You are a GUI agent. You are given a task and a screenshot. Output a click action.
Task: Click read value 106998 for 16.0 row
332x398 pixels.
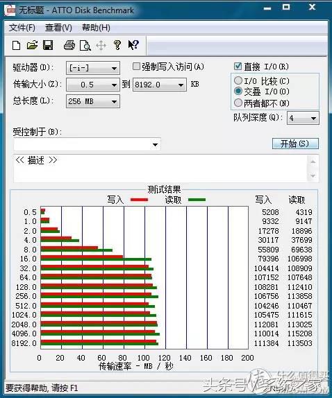click(x=300, y=259)
